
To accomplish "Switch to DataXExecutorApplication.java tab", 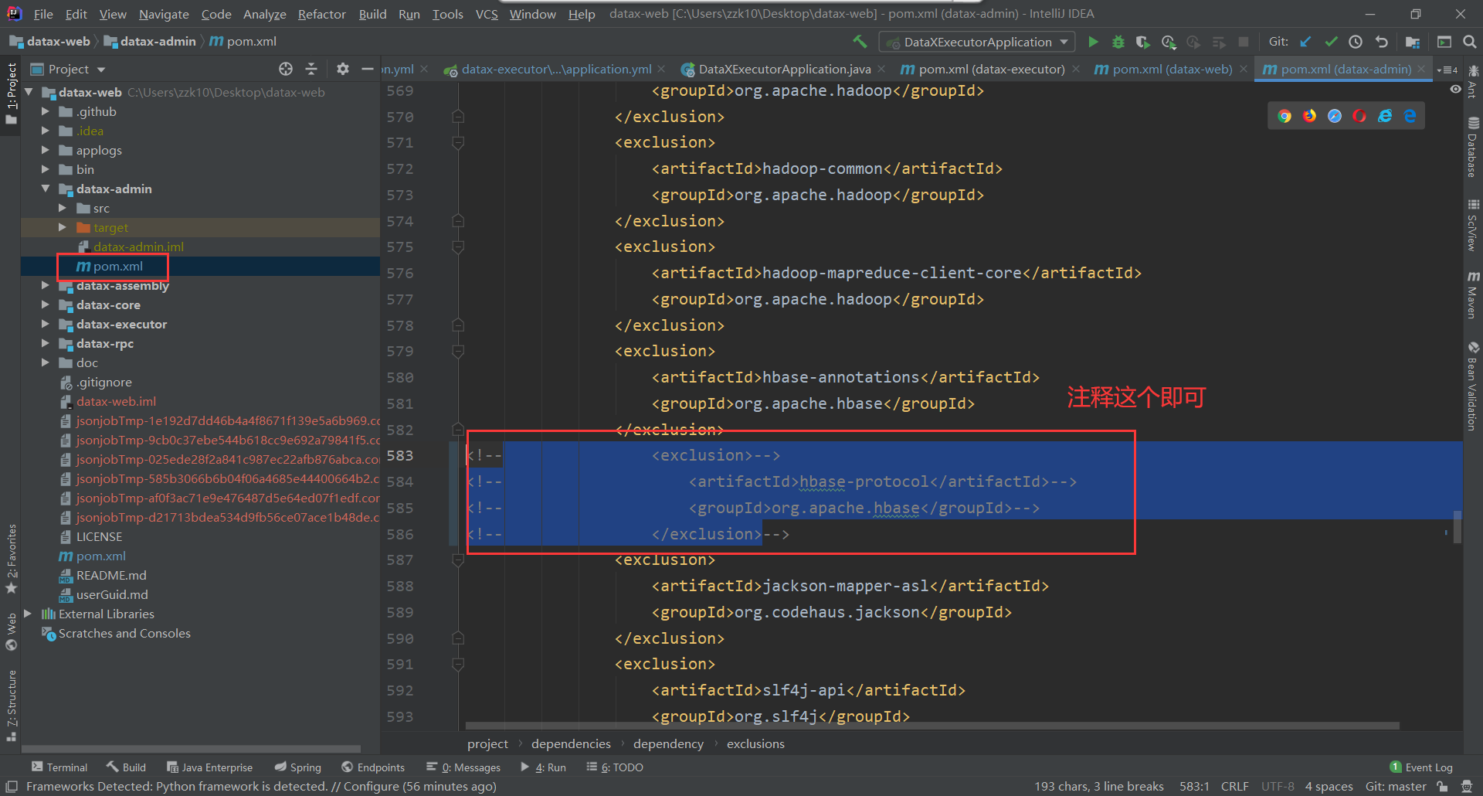I will [785, 69].
